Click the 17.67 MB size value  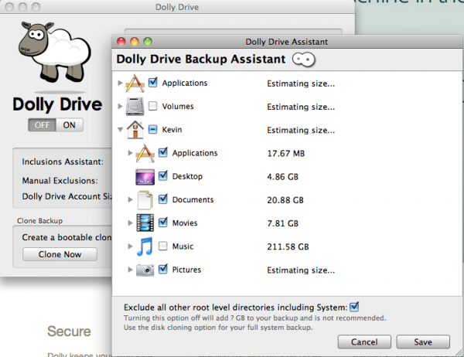tap(286, 154)
